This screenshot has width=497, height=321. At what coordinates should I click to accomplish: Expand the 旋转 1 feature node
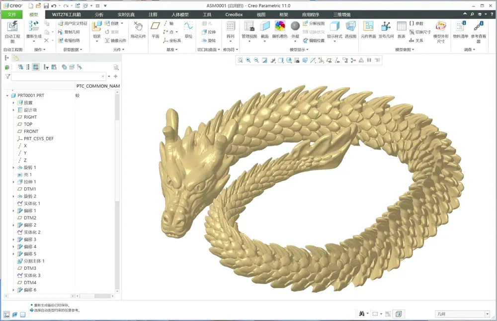pos(13,167)
